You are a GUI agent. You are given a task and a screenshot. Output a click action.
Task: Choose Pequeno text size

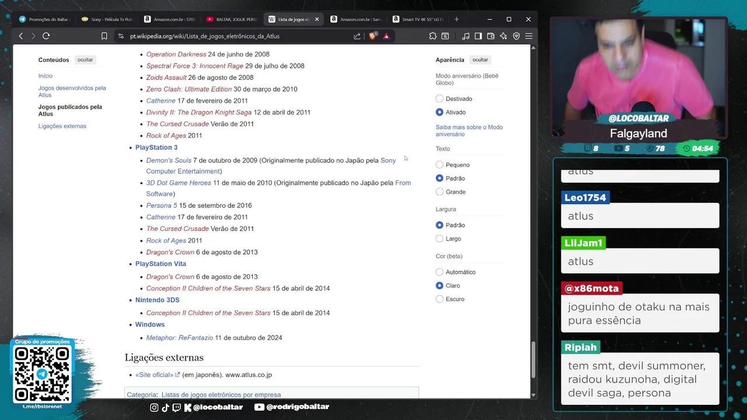pos(439,165)
